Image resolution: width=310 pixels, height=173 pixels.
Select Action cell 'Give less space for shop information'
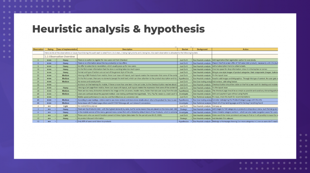[245, 69]
